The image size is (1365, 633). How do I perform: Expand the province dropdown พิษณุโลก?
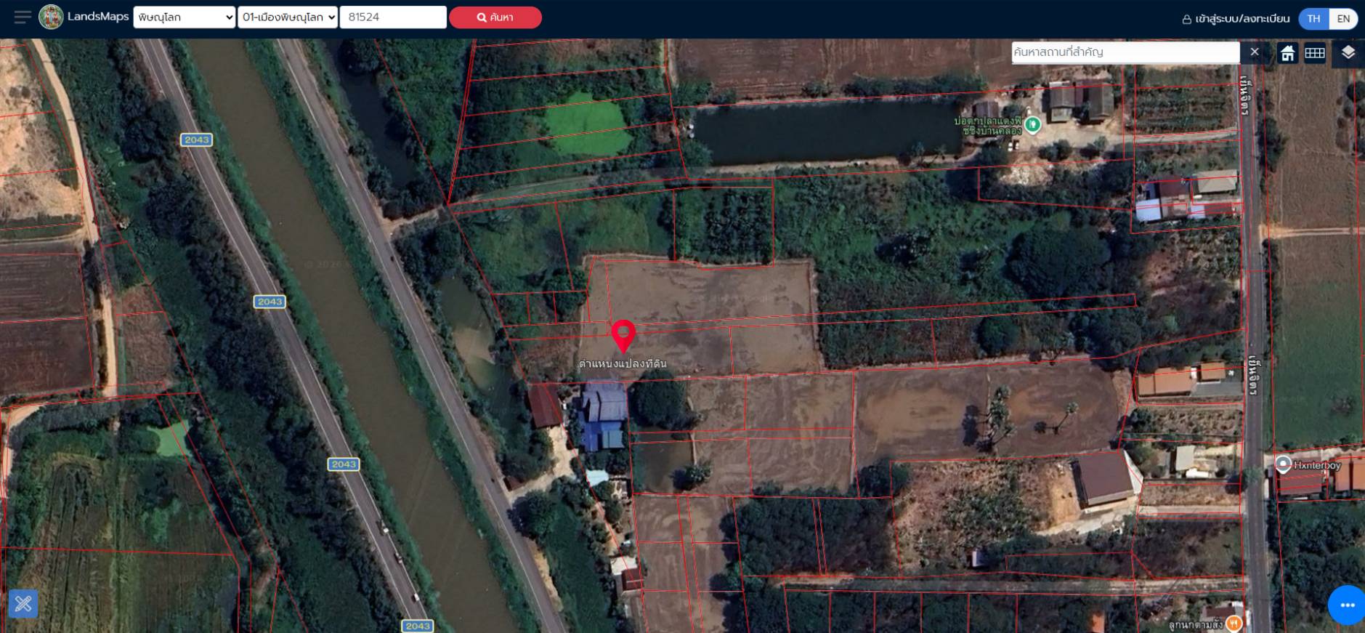pyautogui.click(x=185, y=17)
